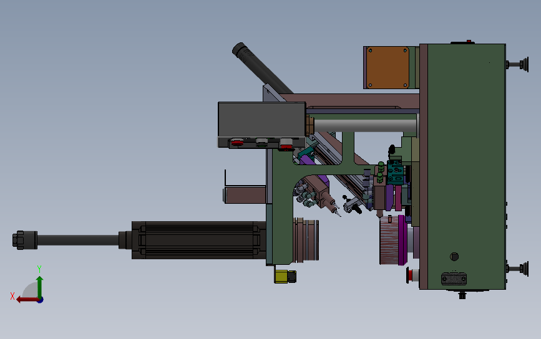Select the horizontal gray guide shaft
Screen dimensions: 541x339
(x=364, y=125)
